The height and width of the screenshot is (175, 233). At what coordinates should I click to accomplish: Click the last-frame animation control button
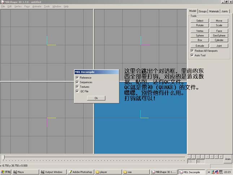pyautogui.click(x=216, y=157)
